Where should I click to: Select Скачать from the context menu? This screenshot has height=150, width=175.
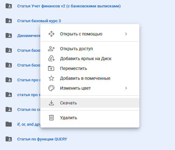pos(90,103)
